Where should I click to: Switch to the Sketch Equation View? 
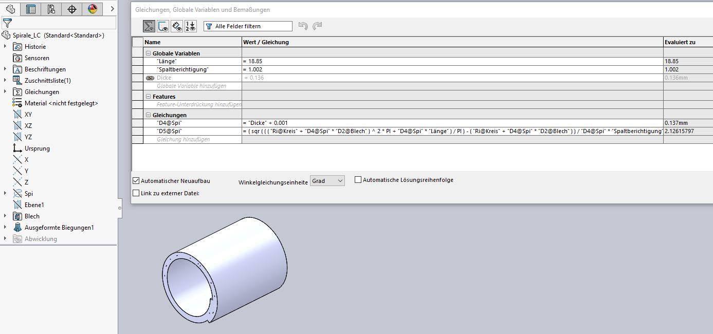pos(163,26)
